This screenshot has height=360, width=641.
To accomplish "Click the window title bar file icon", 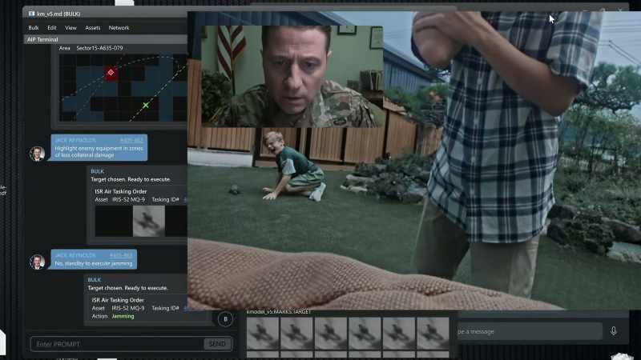I will (x=31, y=14).
